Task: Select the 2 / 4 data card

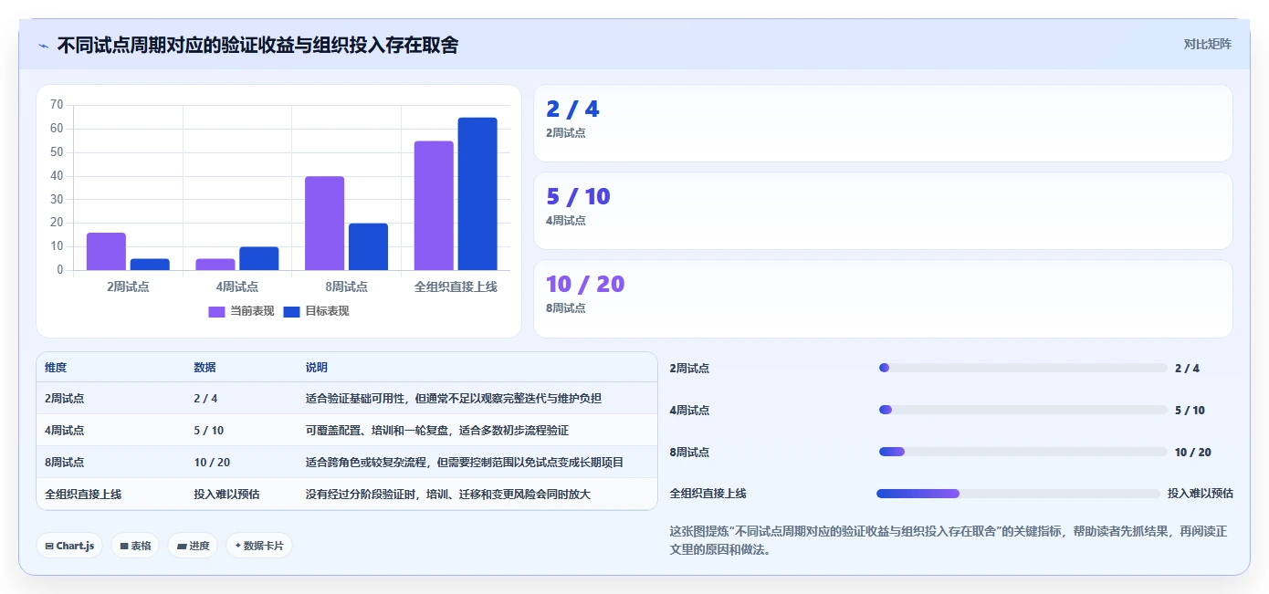Action: tap(883, 123)
